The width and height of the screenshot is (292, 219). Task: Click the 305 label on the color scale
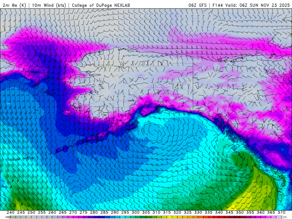click(146, 212)
